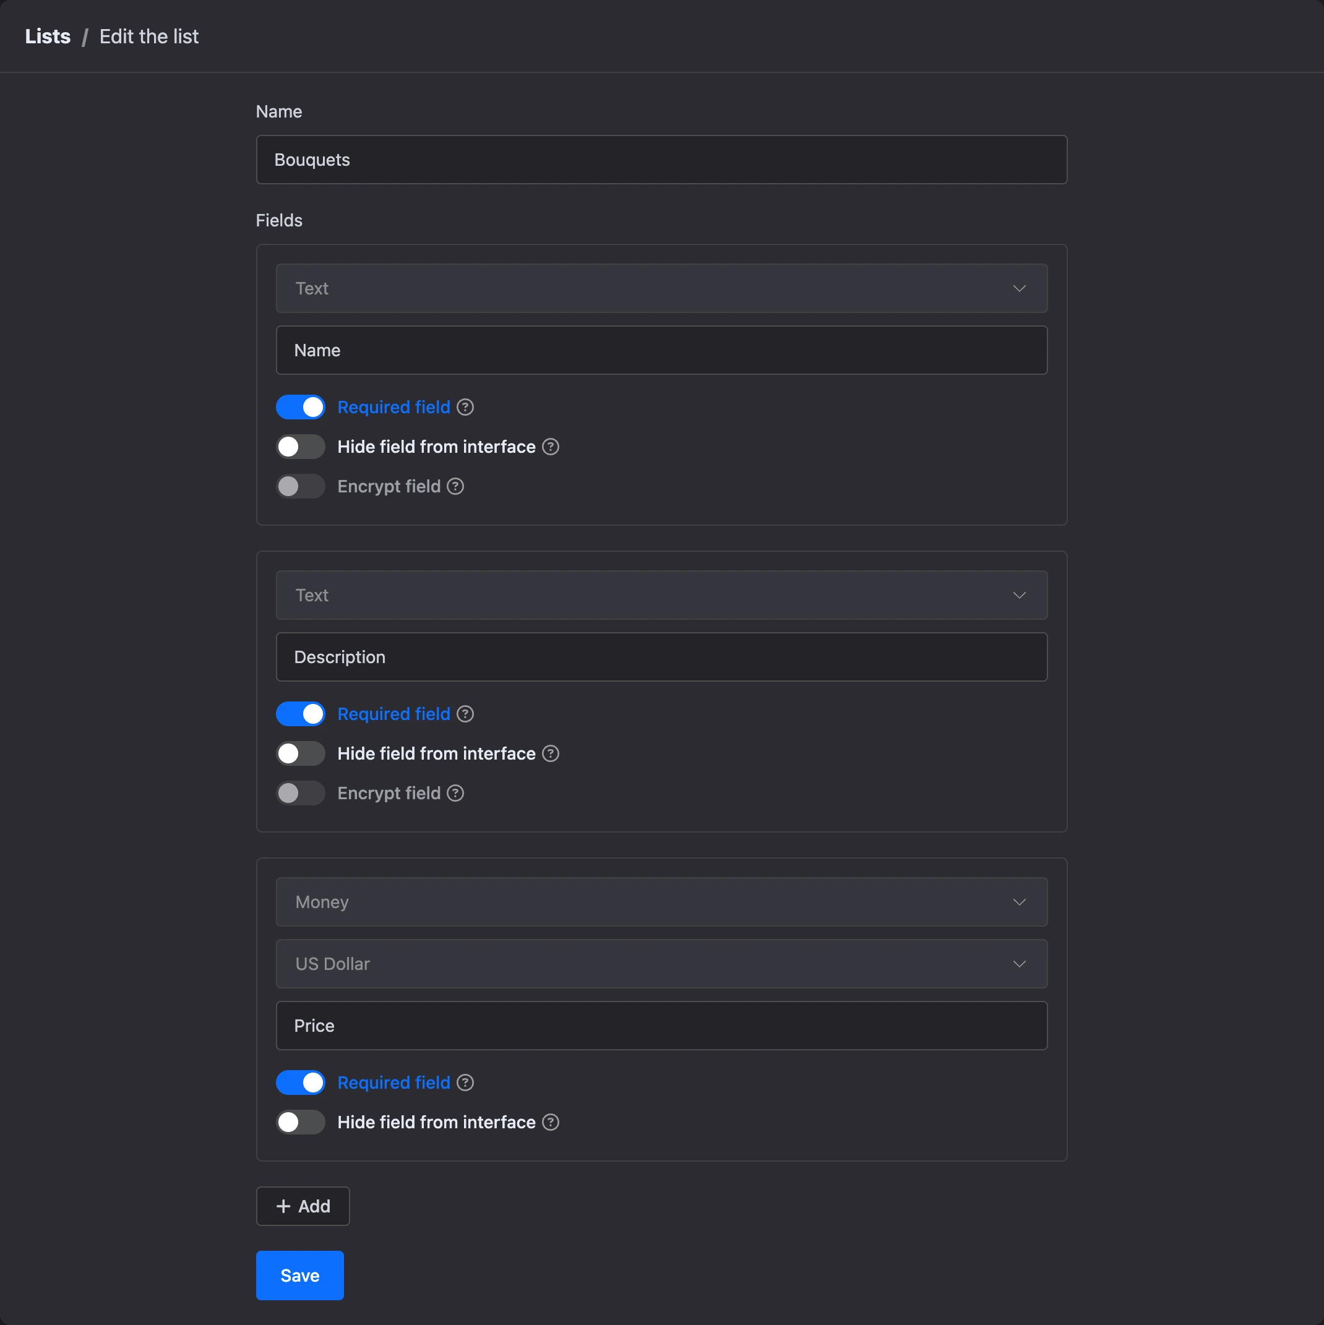Click help icon beside Description's Hide field from interface

(x=550, y=753)
